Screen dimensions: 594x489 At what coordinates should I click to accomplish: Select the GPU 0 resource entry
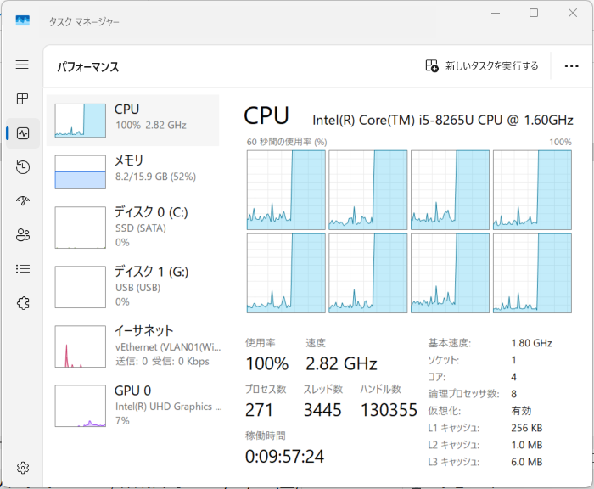(x=133, y=406)
